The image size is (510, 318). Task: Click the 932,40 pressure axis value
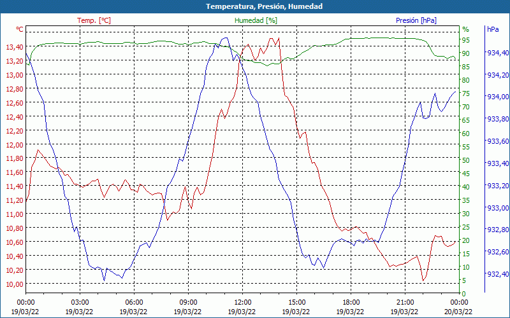pyautogui.click(x=497, y=275)
